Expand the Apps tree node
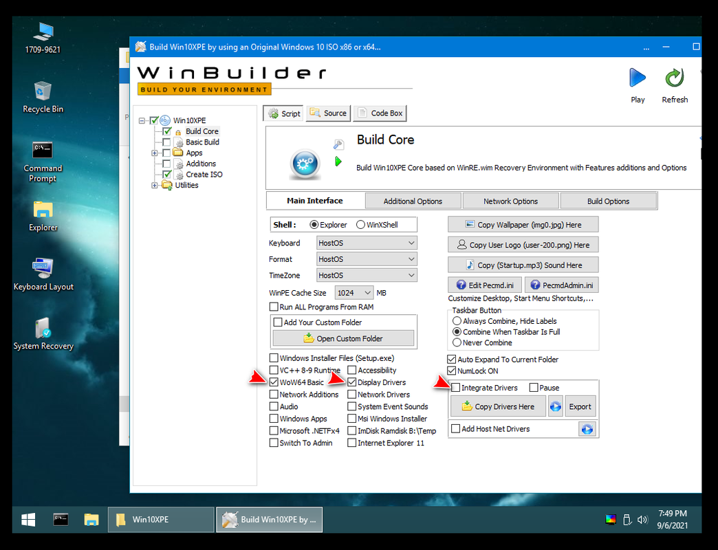 (154, 153)
